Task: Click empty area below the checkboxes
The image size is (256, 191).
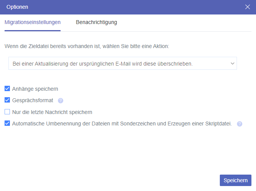Action: [114, 152]
